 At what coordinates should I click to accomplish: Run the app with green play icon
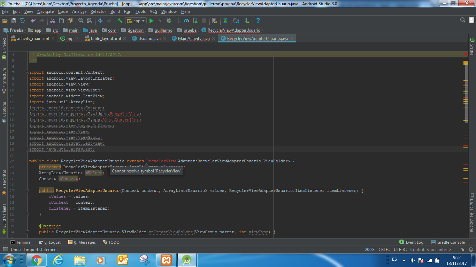[151, 21]
